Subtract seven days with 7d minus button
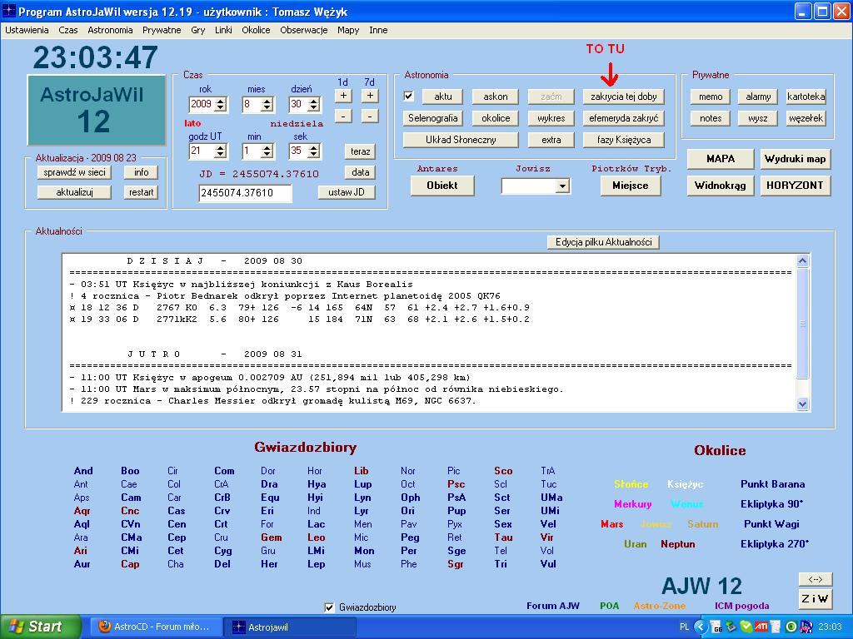Image resolution: width=853 pixels, height=639 pixels. tap(370, 116)
